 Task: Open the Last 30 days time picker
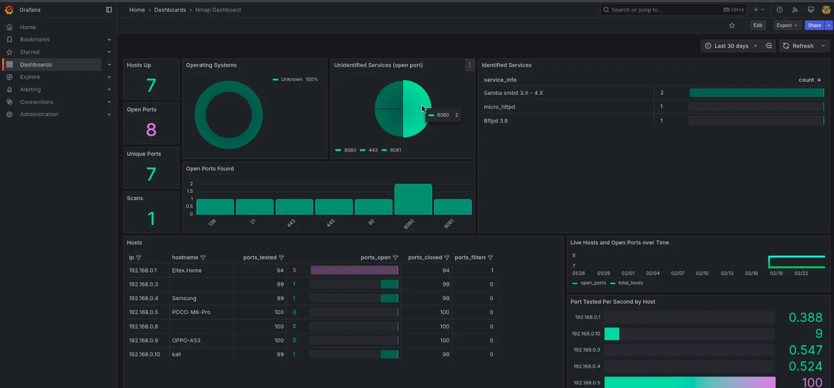[x=731, y=46]
